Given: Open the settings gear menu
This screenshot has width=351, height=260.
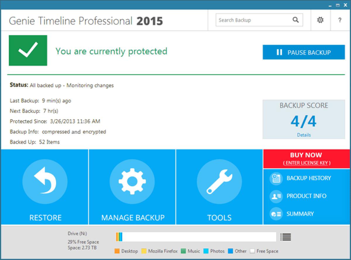Looking at the screenshot, I should 320,20.
